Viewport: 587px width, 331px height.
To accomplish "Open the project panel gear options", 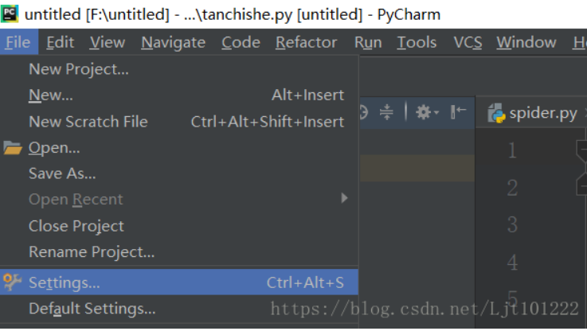I will pos(426,113).
